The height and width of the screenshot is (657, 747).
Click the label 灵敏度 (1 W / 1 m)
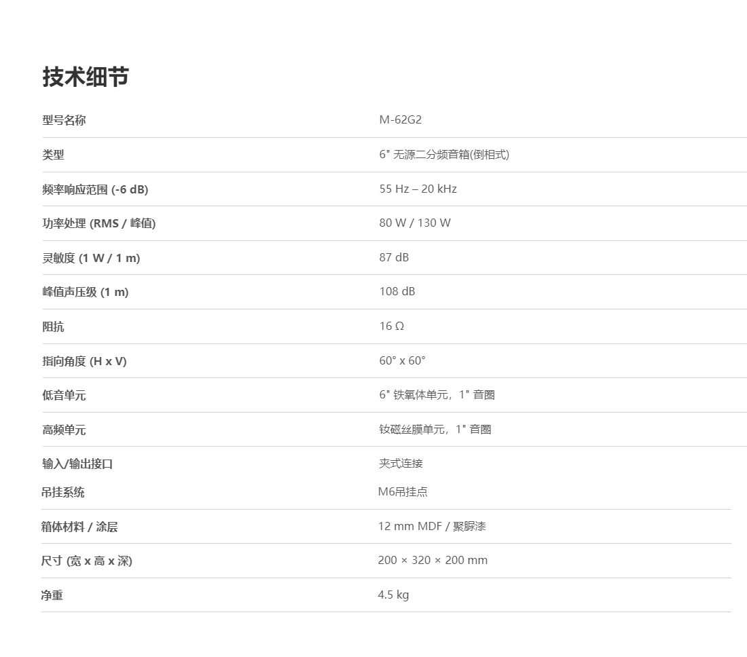91,258
